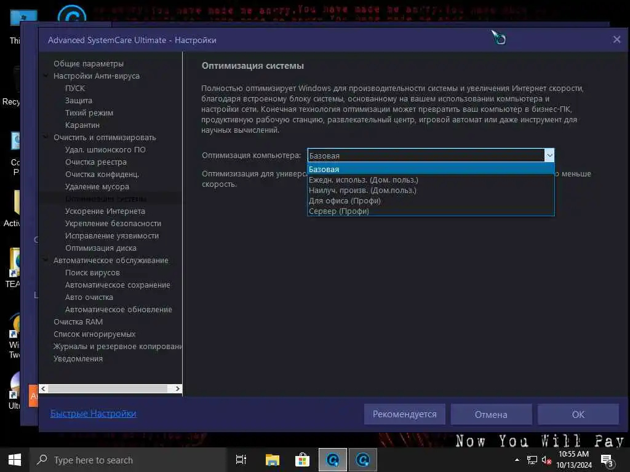Click the Быстрые Настройки link
This screenshot has width=630, height=472.
tap(94, 414)
